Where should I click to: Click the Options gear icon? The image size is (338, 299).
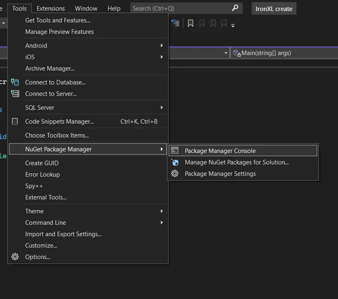(x=15, y=257)
